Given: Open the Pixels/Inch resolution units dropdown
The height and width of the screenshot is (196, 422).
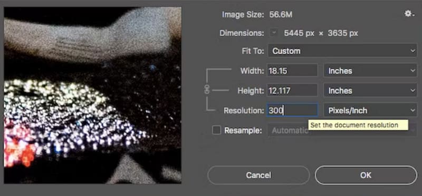Looking at the screenshot, I should coord(371,111).
